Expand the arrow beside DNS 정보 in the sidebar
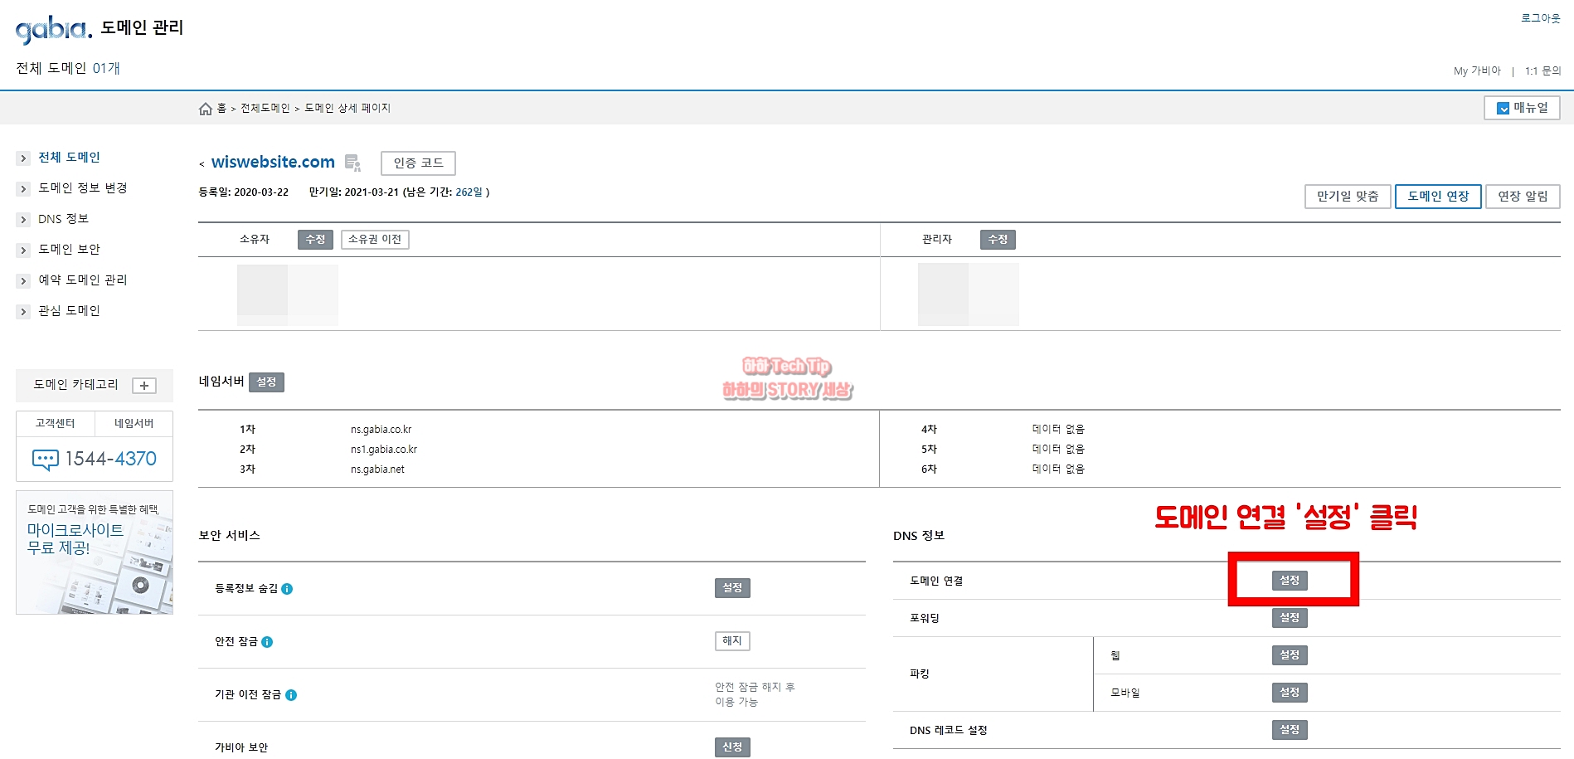The height and width of the screenshot is (759, 1574). (x=23, y=220)
